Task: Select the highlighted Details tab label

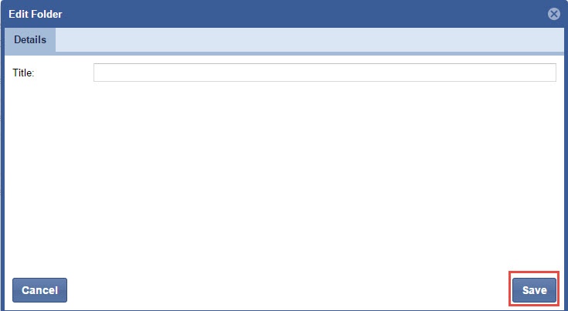Action: point(30,40)
